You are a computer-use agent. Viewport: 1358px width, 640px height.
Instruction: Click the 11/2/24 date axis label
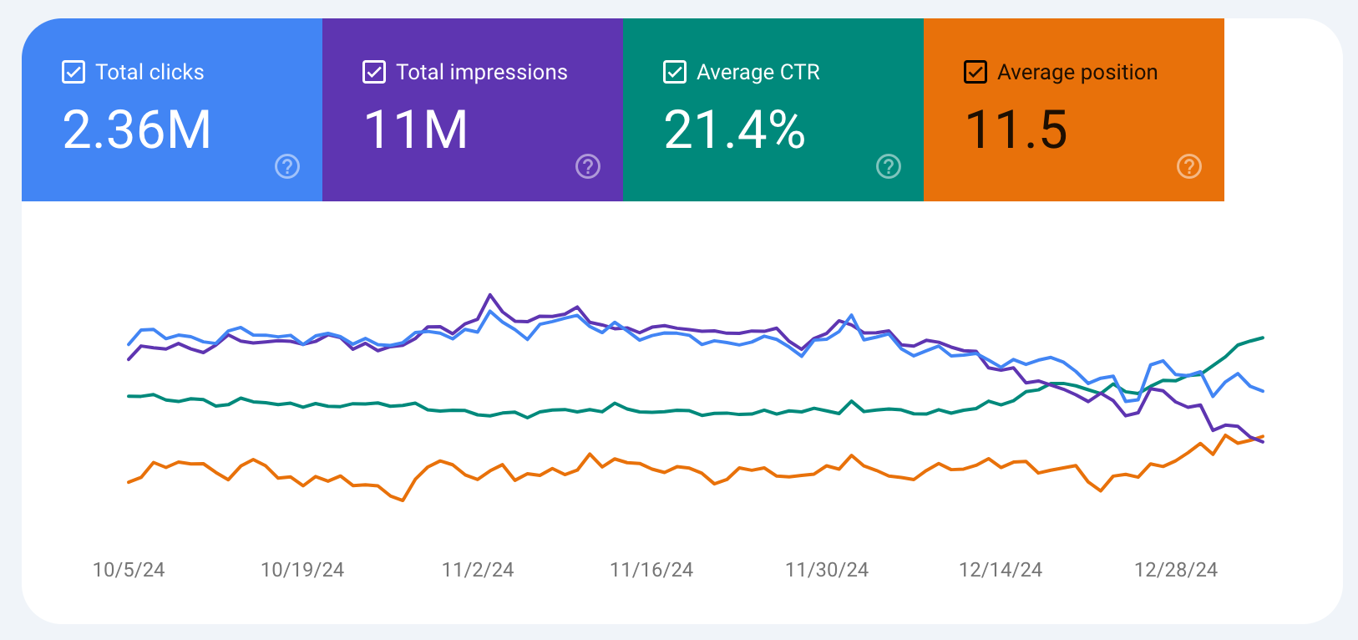478,570
